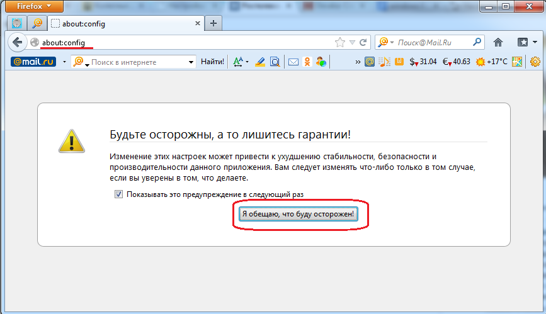Click the euro rate 40.63
Viewport: 546px width, 314px height.
point(456,62)
